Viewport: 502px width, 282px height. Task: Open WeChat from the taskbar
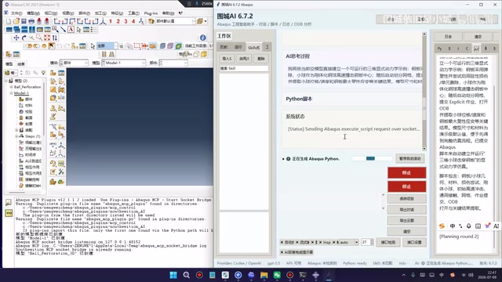tap(277, 275)
